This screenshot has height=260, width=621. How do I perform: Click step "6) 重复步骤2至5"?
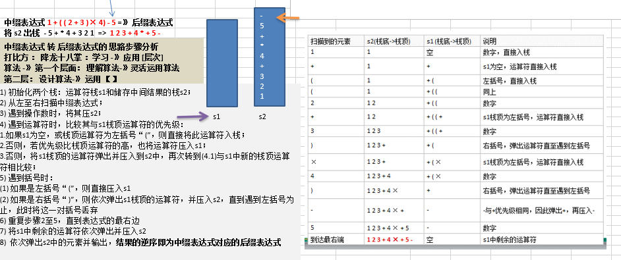(70, 221)
